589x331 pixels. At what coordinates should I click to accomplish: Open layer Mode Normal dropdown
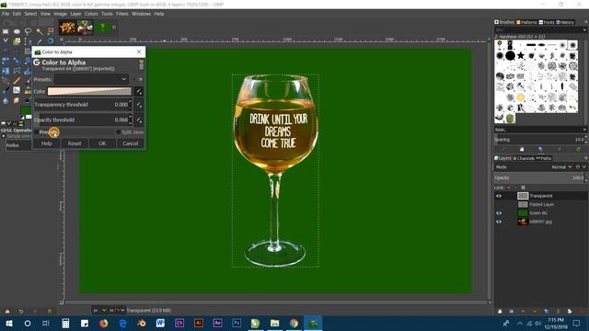562,167
